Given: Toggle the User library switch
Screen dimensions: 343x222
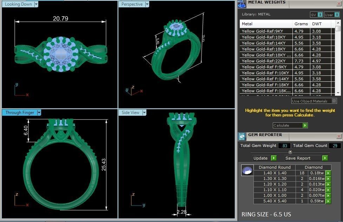Looking at the screenshot, I should 337,15.
